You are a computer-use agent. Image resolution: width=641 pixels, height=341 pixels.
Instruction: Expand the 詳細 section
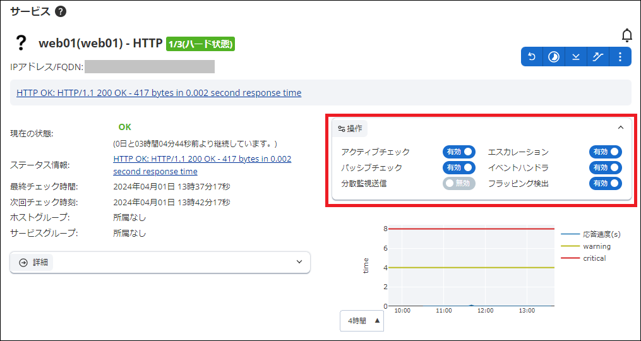[x=160, y=262]
